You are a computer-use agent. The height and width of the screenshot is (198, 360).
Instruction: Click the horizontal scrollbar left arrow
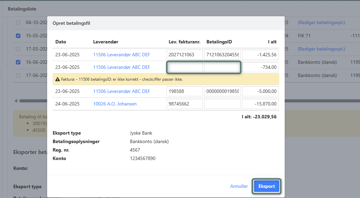(16, 101)
